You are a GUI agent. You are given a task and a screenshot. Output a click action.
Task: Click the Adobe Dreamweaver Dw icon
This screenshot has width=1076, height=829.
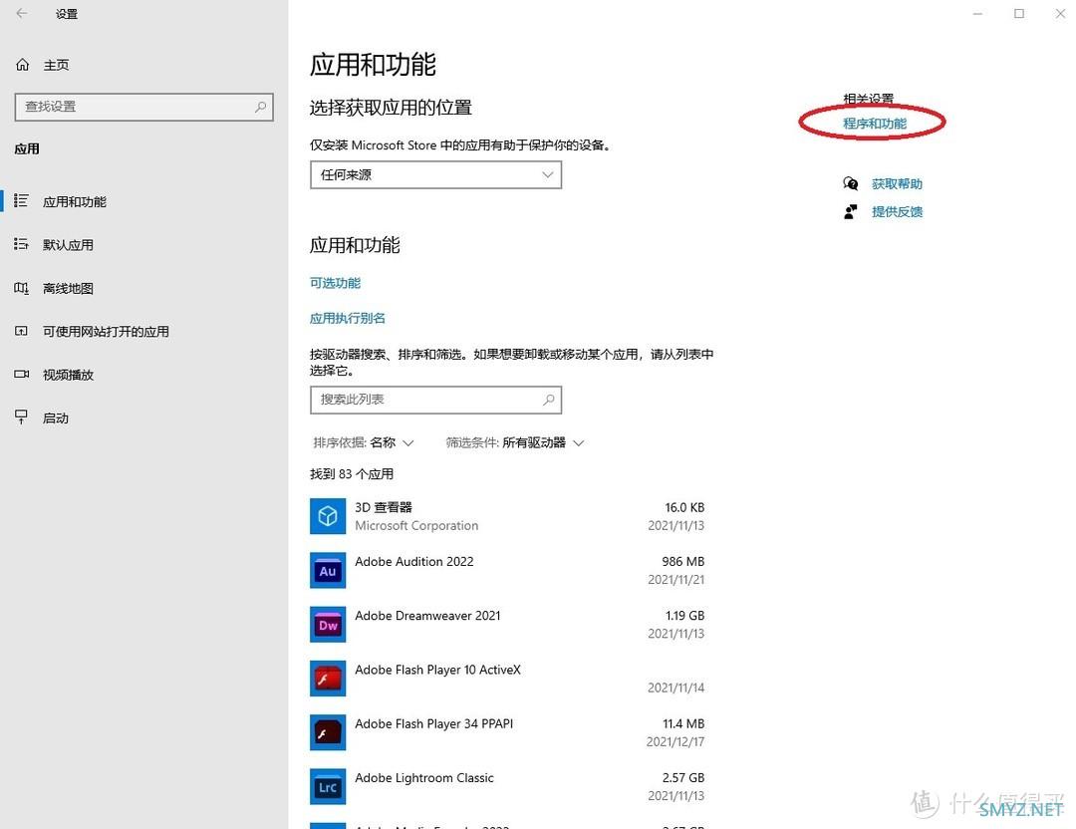[x=328, y=625]
